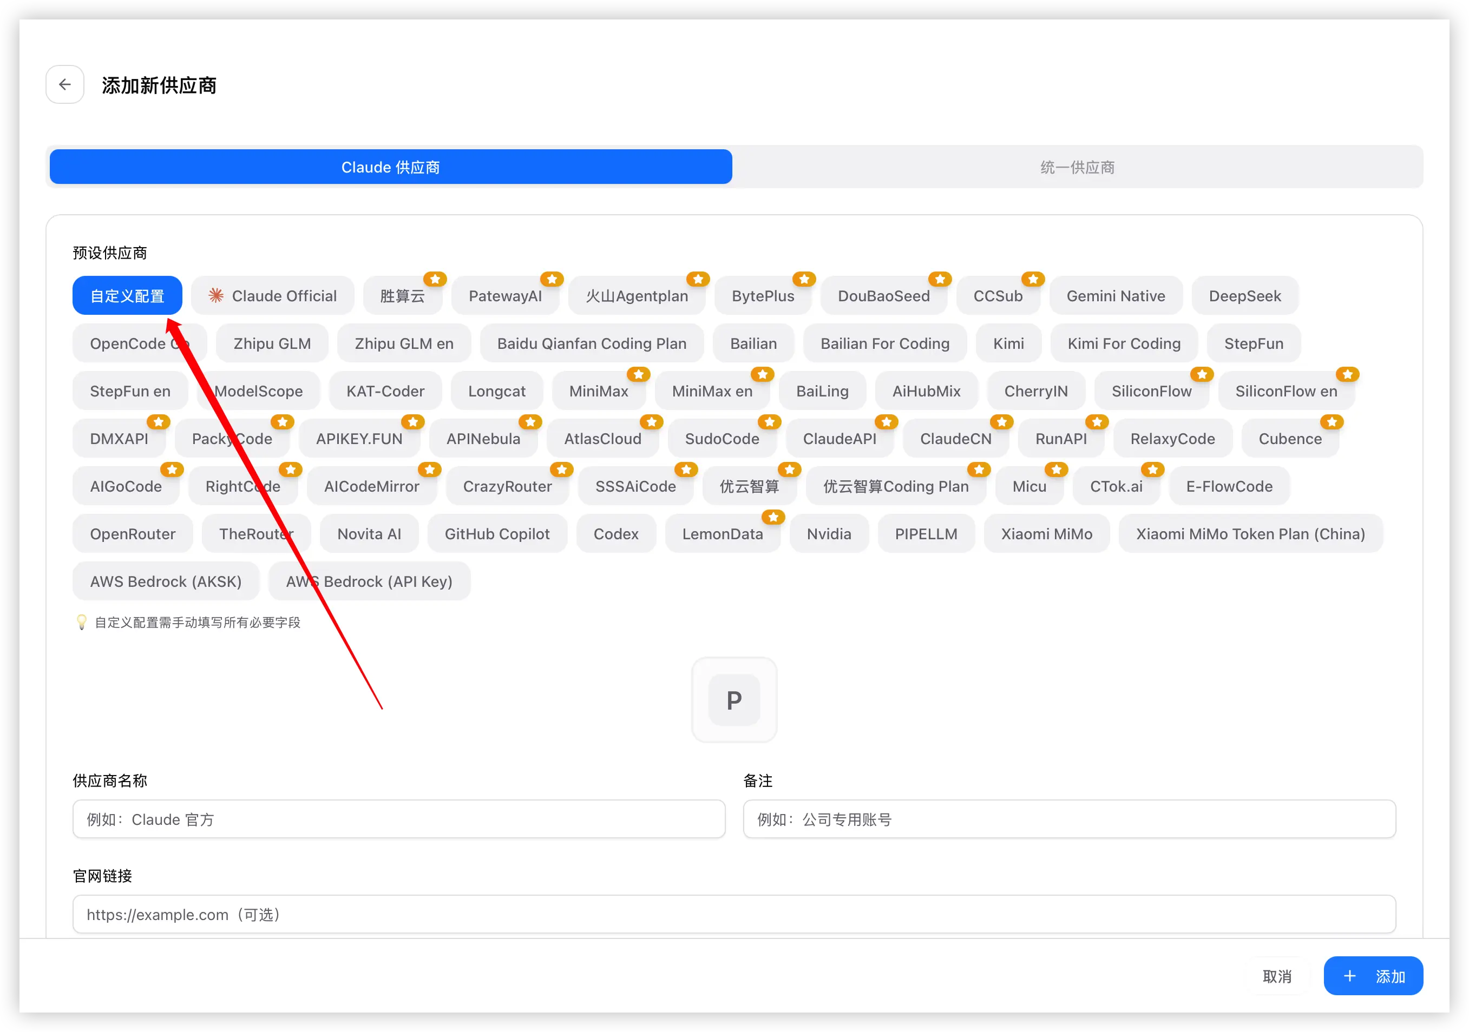
Task: Pick Baidu Qianfan Coding Plan preset
Action: (x=591, y=343)
